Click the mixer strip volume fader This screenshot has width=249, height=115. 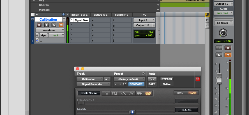219,78
